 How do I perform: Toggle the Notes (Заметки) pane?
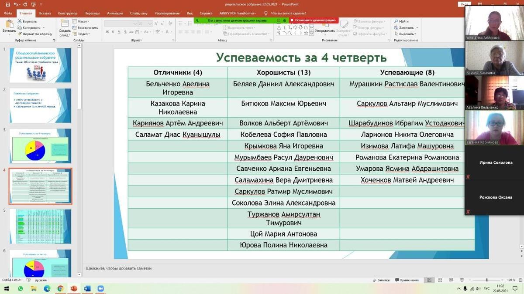[381, 280]
